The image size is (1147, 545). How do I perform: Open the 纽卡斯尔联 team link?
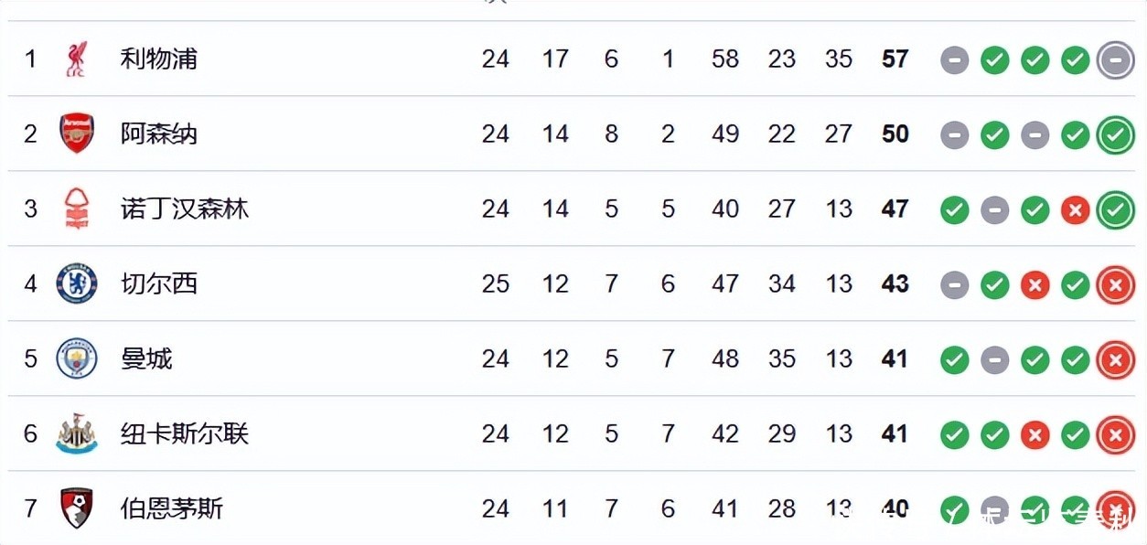click(x=185, y=433)
